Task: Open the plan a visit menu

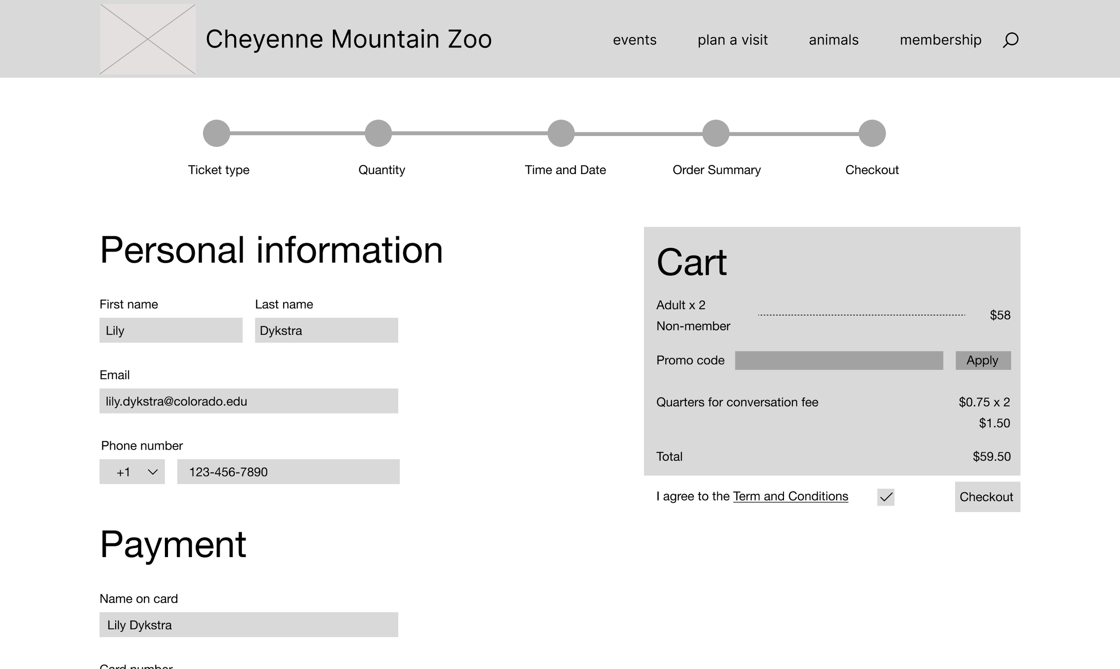Action: tap(732, 40)
